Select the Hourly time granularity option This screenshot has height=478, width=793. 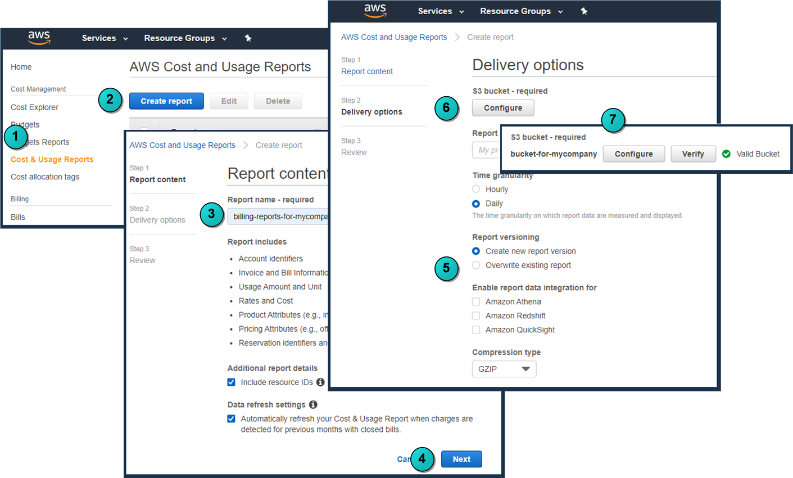476,190
